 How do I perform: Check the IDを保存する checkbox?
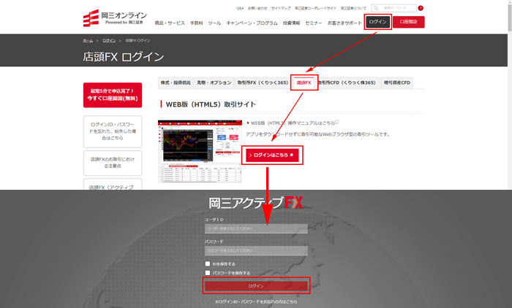208,263
